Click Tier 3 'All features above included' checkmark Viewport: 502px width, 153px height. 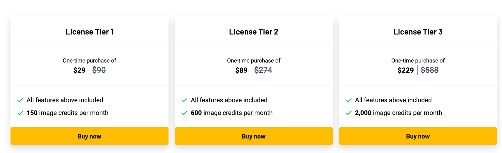(x=349, y=100)
